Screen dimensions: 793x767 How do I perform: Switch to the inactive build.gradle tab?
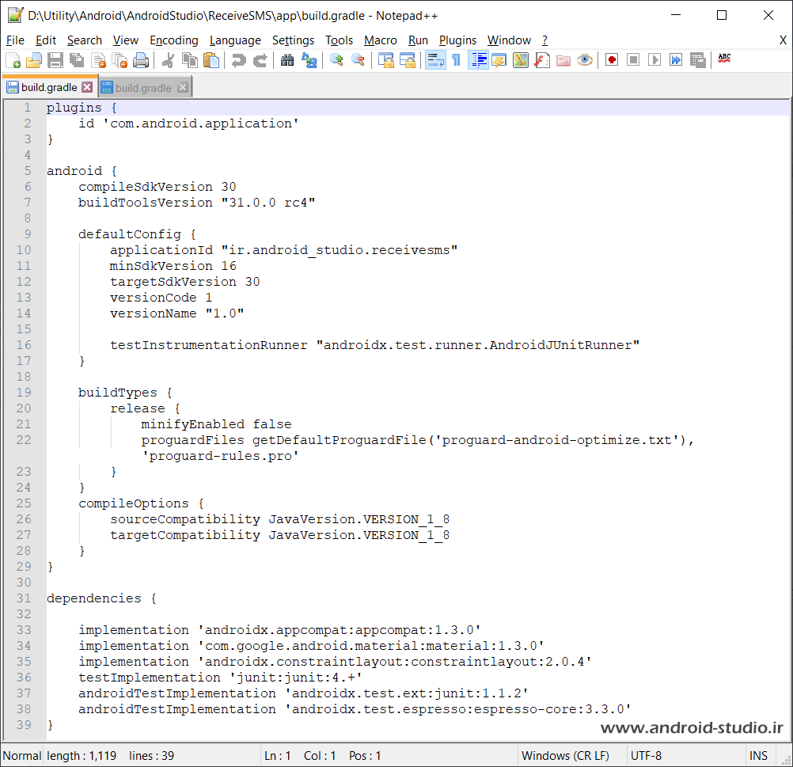pos(139,87)
